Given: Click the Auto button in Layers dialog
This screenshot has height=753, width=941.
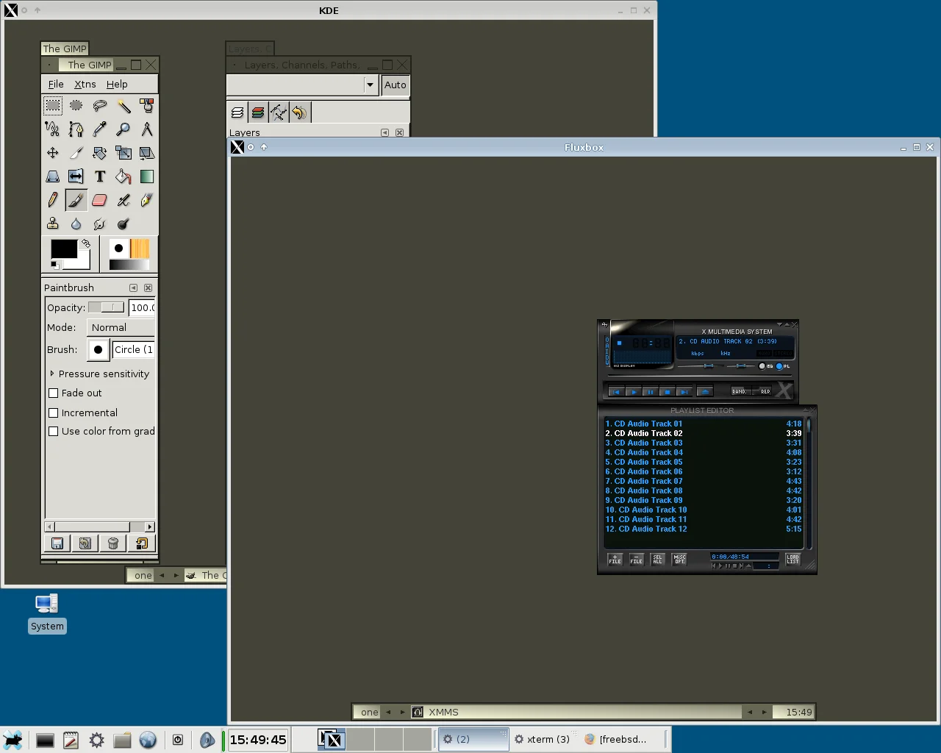Looking at the screenshot, I should click(x=396, y=85).
